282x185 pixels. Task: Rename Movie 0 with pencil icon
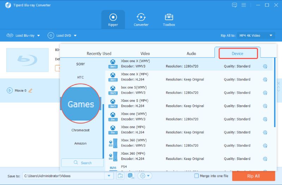(x=30, y=90)
